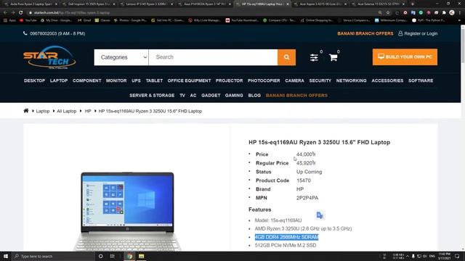Click the browser address bar URL
Image resolution: width=465 pixels, height=261 pixels.
[x=71, y=13]
